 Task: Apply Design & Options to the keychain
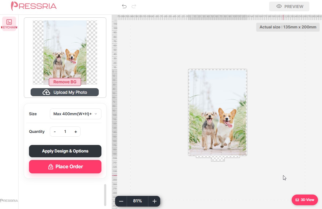point(65,151)
